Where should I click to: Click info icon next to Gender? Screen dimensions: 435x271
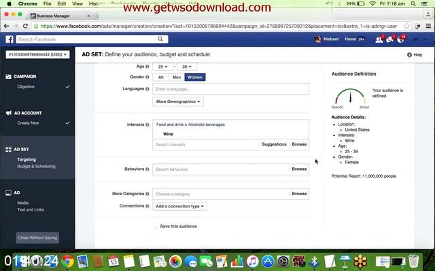tap(147, 77)
